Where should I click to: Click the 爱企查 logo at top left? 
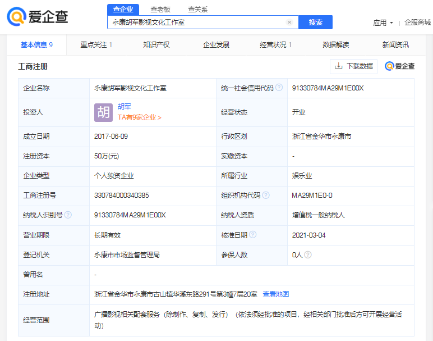(x=38, y=17)
